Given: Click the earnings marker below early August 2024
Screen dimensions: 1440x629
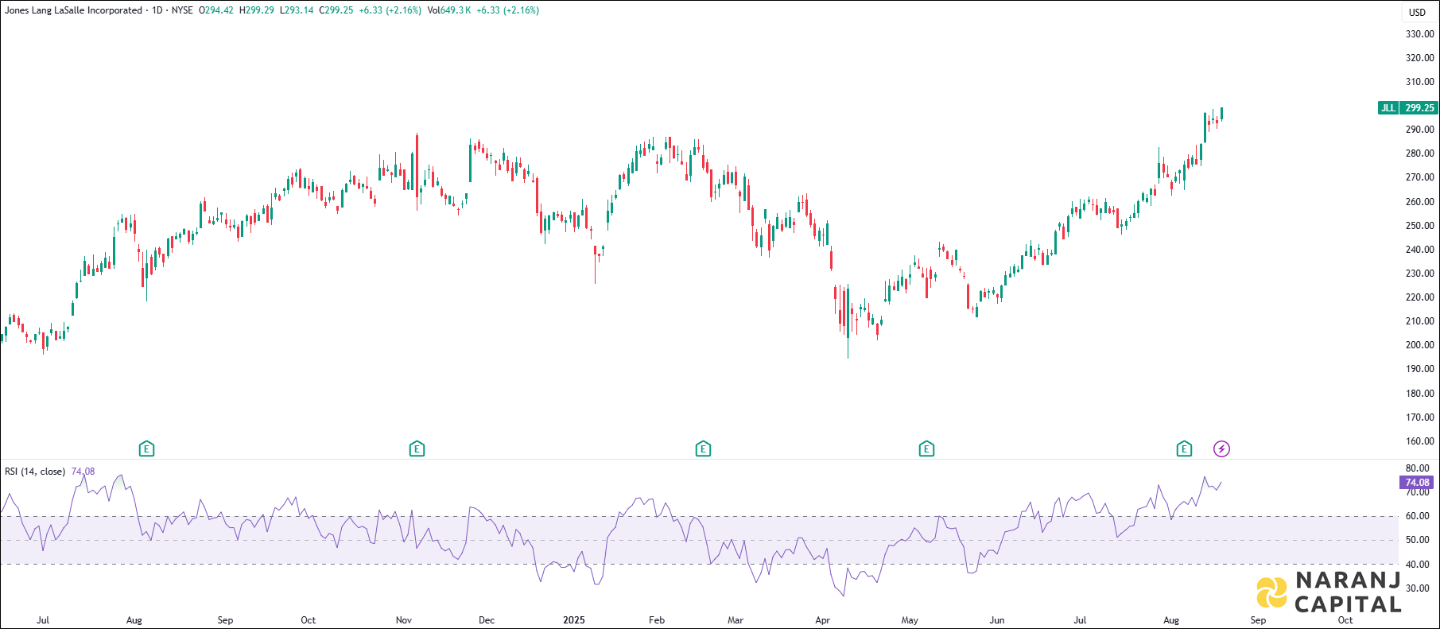Looking at the screenshot, I should click(146, 449).
